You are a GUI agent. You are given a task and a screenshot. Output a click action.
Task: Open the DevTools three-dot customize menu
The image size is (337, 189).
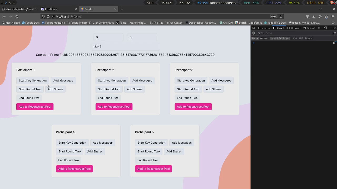pos(330,28)
